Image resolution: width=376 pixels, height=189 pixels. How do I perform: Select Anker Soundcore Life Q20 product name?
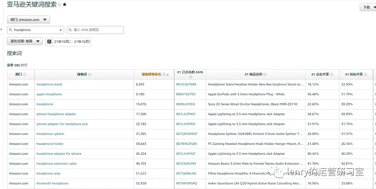(x=255, y=183)
